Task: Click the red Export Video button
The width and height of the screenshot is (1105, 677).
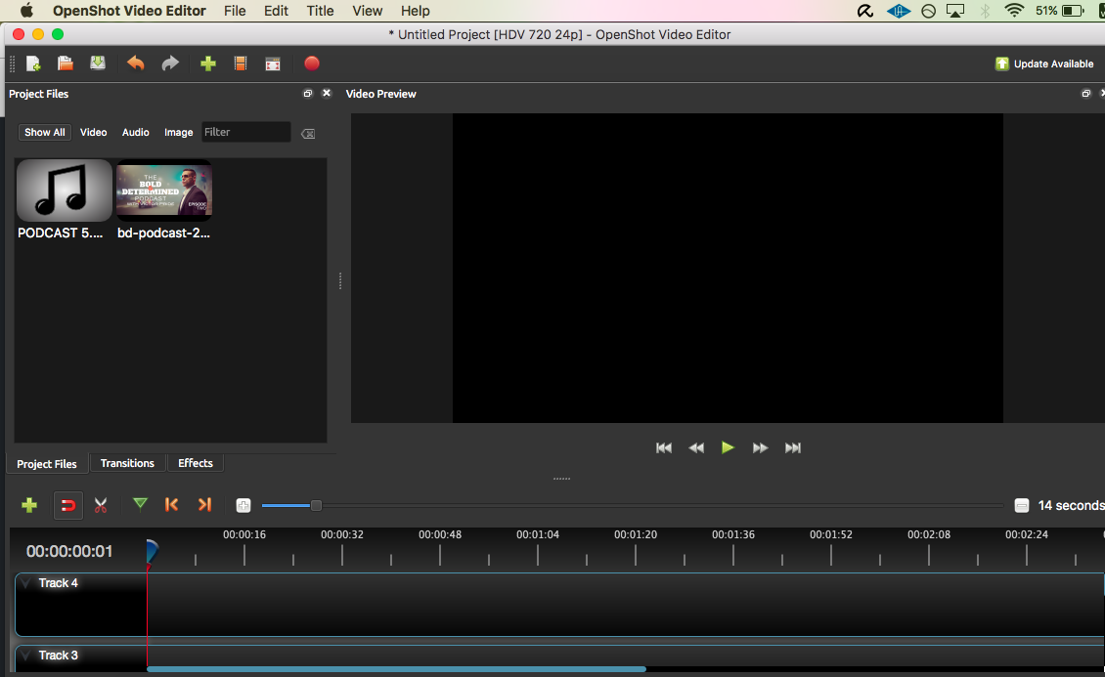Action: pyautogui.click(x=312, y=63)
